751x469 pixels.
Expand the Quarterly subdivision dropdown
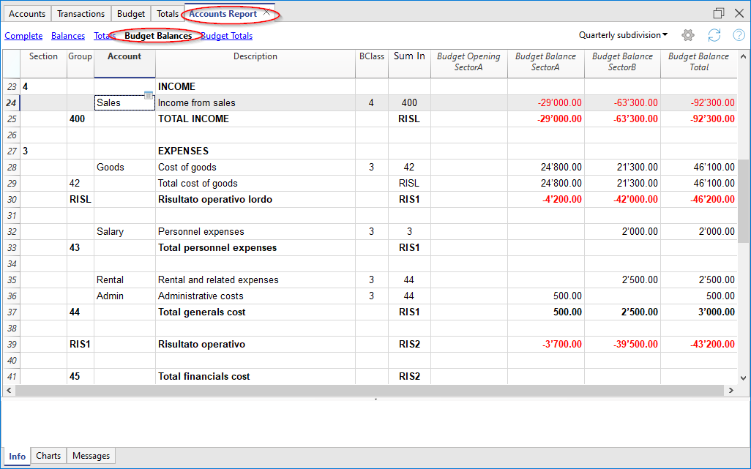[x=623, y=35]
